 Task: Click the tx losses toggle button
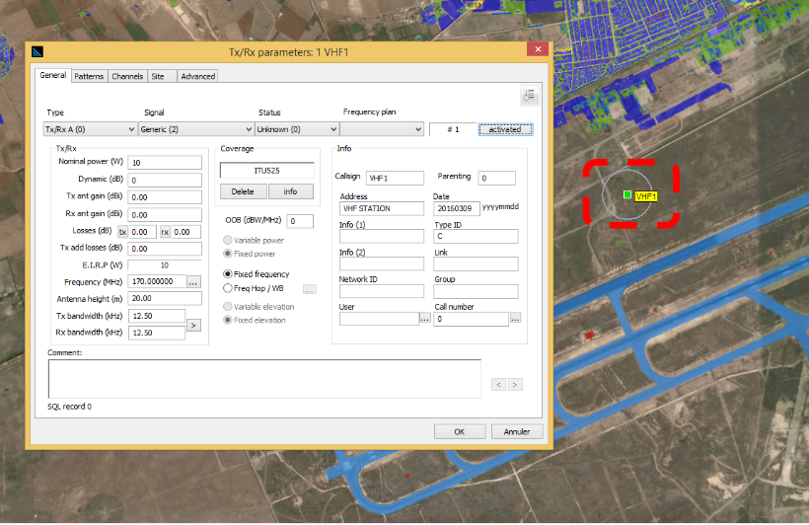coord(123,232)
